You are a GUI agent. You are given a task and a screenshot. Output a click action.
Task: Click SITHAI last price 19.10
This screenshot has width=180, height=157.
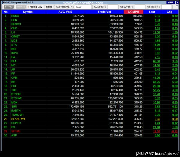(157, 131)
